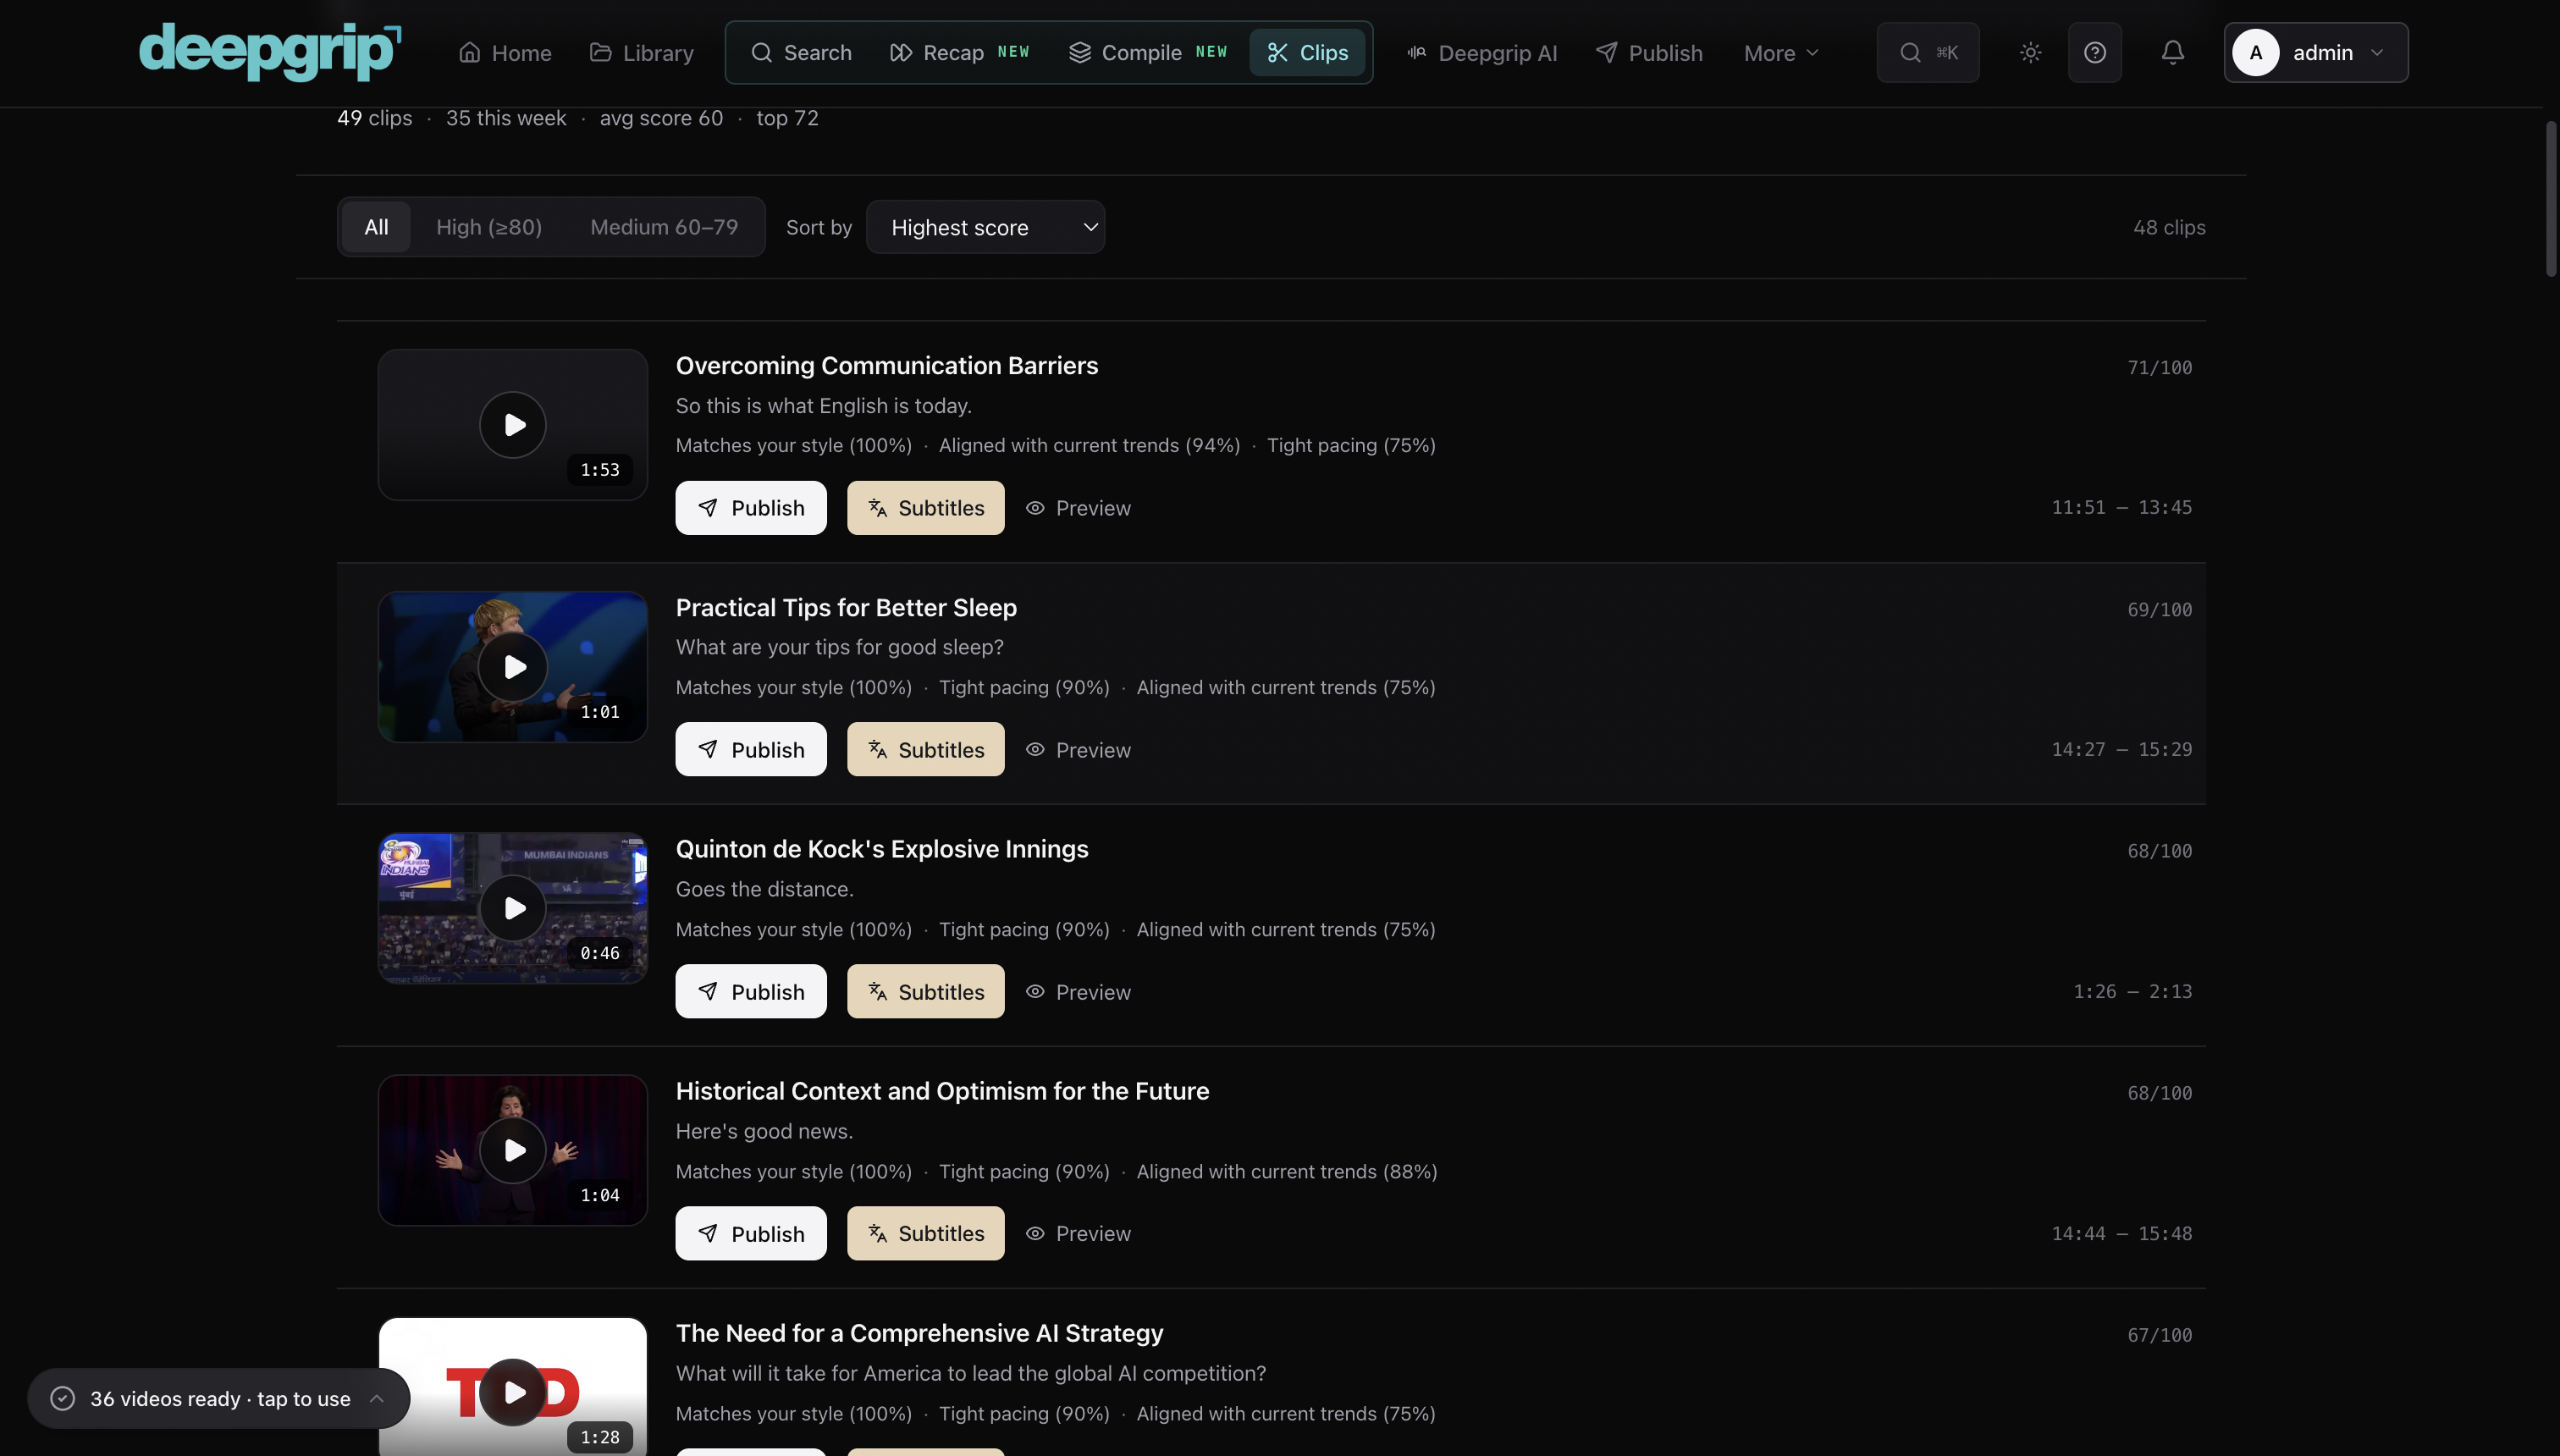2560x1456 pixels.
Task: Click "So this is what English is today."
Action: (x=823, y=406)
